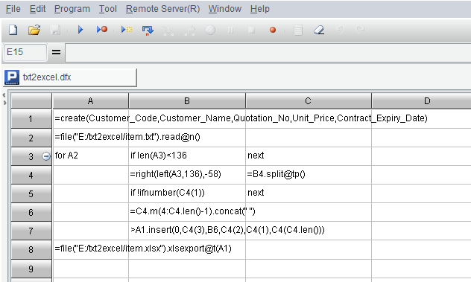Click the cell name box showing E15
Screen dimensions: 471x282
pyautogui.click(x=25, y=52)
